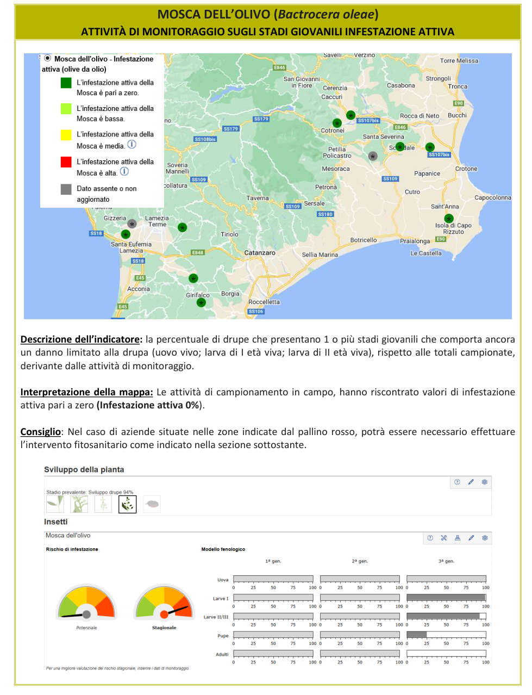This screenshot has width=532, height=695.
Task: Click the Adulti progress bar for 3ª gen.
Action: click(446, 654)
